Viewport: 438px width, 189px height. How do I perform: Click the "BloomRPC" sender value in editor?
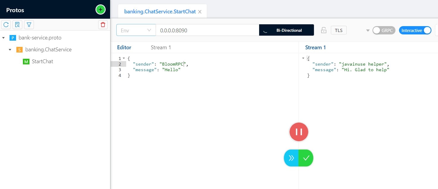point(173,64)
